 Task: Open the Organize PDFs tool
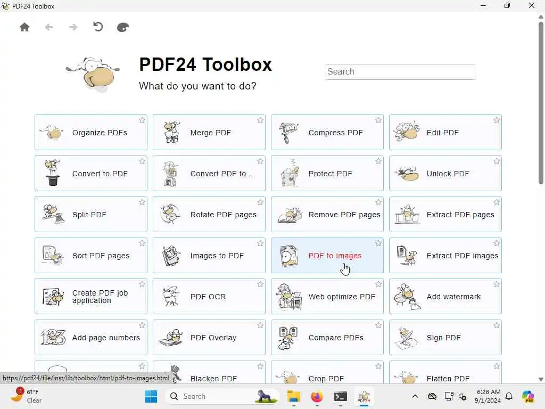click(x=90, y=133)
